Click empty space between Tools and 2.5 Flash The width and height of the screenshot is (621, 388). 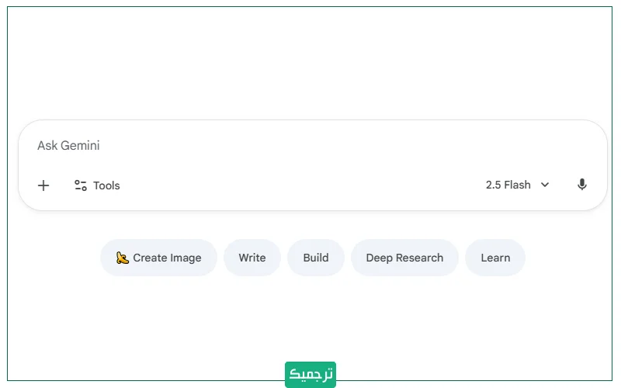303,185
